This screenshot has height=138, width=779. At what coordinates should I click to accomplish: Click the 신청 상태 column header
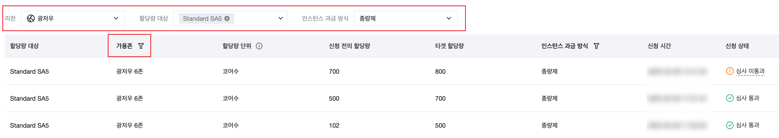click(737, 46)
